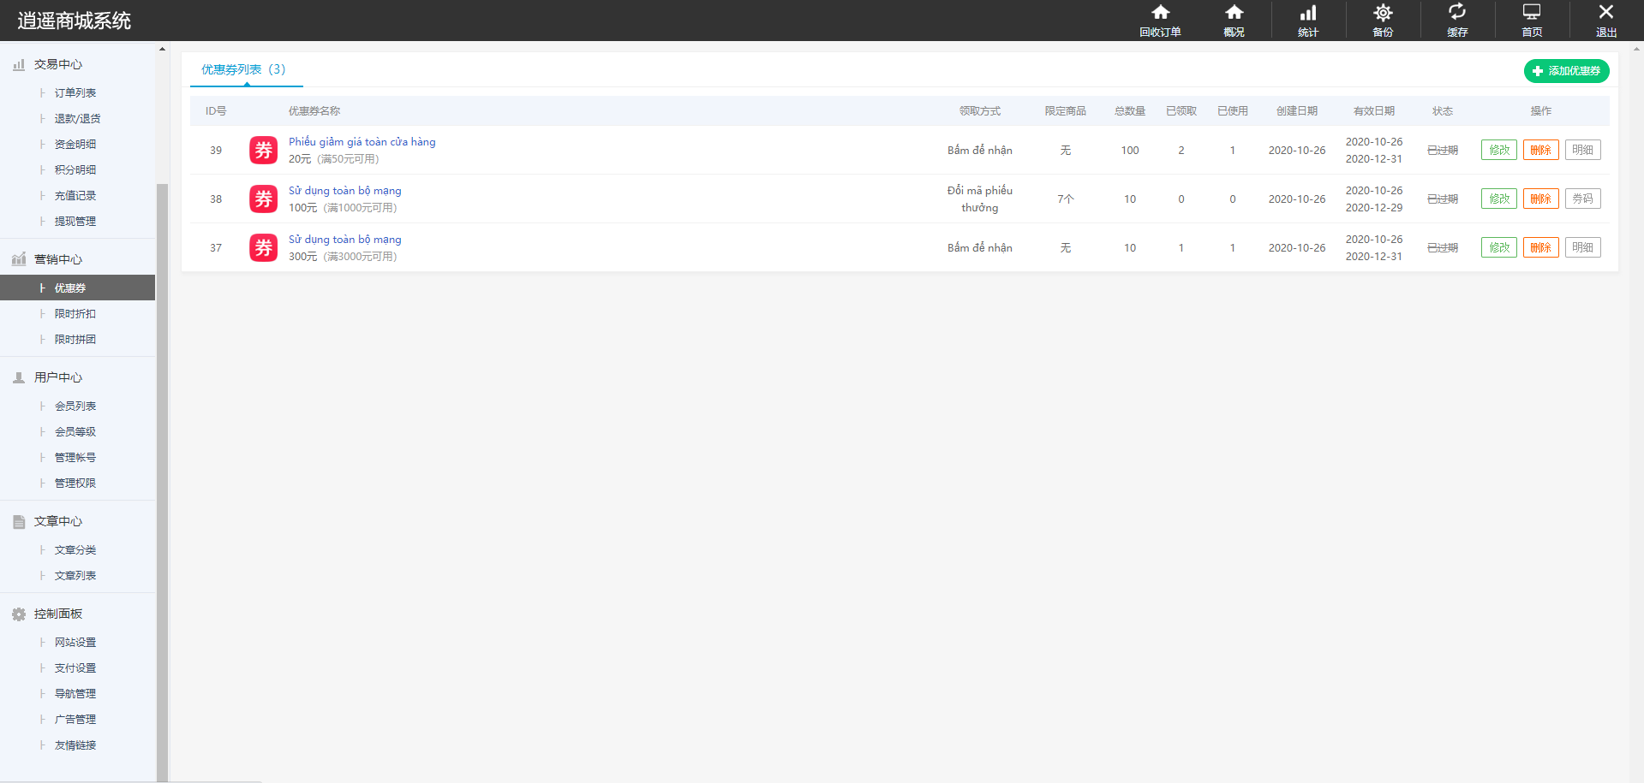
Task: Click the red 券 icon for ID 39
Action: [263, 150]
